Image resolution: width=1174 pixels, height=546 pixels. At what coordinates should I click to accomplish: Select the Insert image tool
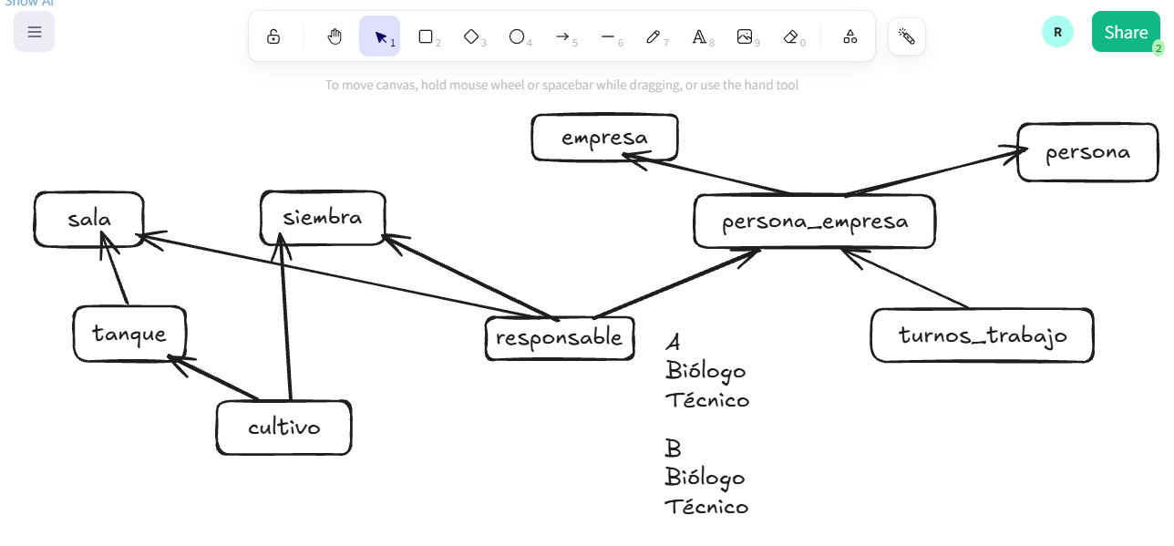pyautogui.click(x=745, y=36)
